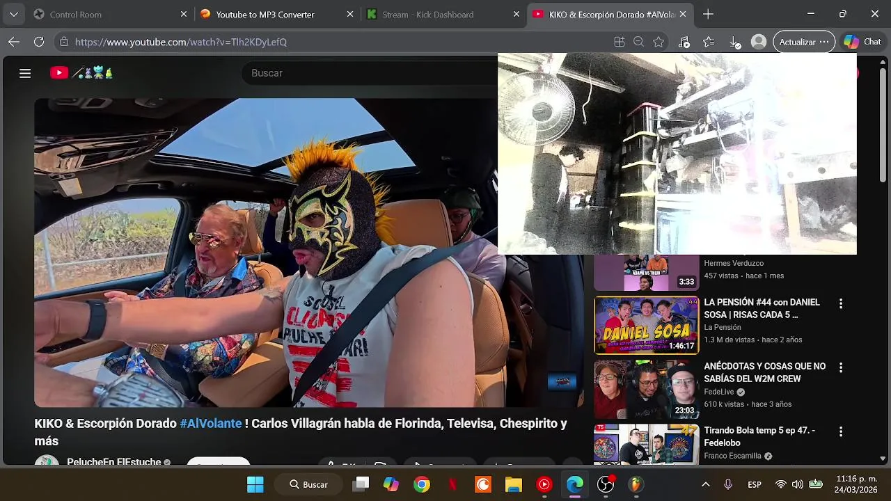Image resolution: width=891 pixels, height=501 pixels.
Task: Open the Hermes Verduzco 3:33 video thumbnail
Action: [x=646, y=272]
